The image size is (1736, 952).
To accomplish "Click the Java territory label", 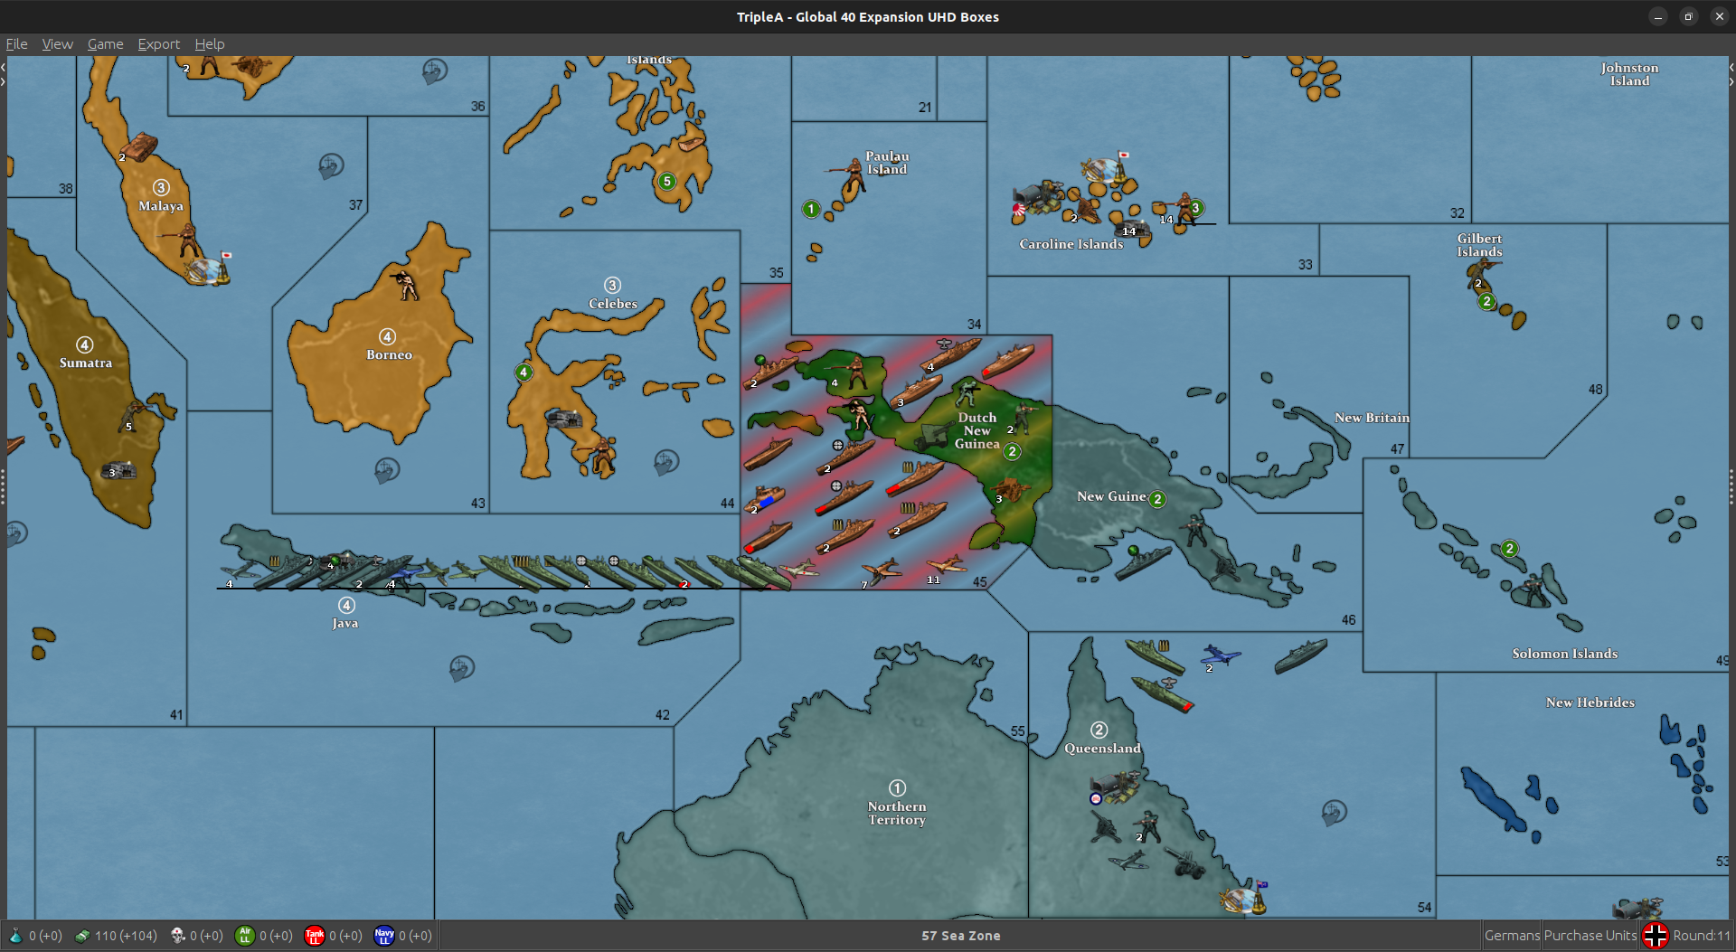I will pyautogui.click(x=345, y=623).
